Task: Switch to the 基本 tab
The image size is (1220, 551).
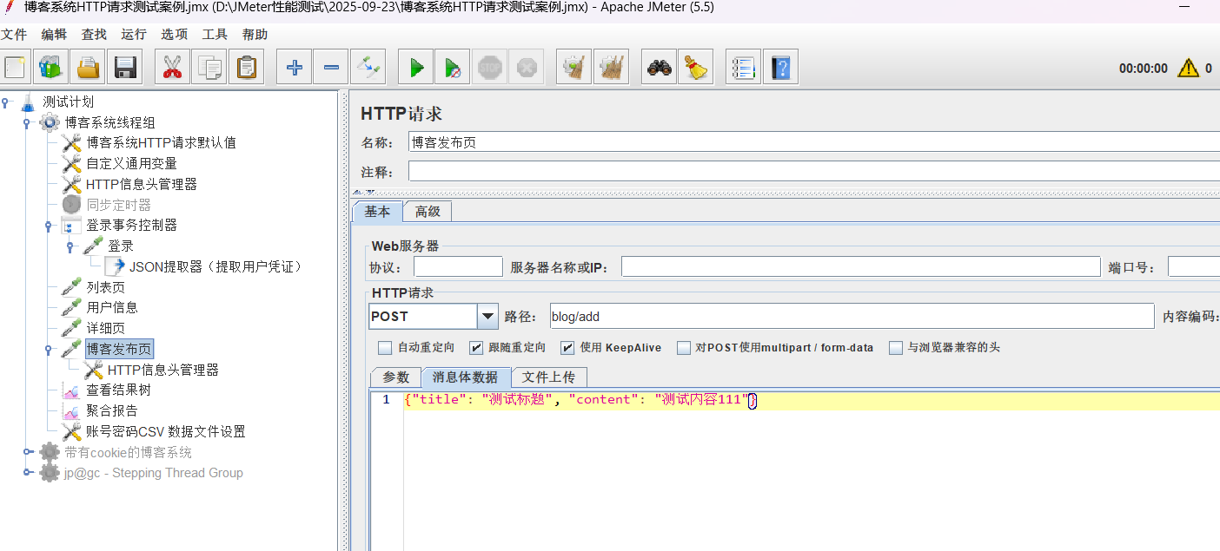Action: point(377,212)
